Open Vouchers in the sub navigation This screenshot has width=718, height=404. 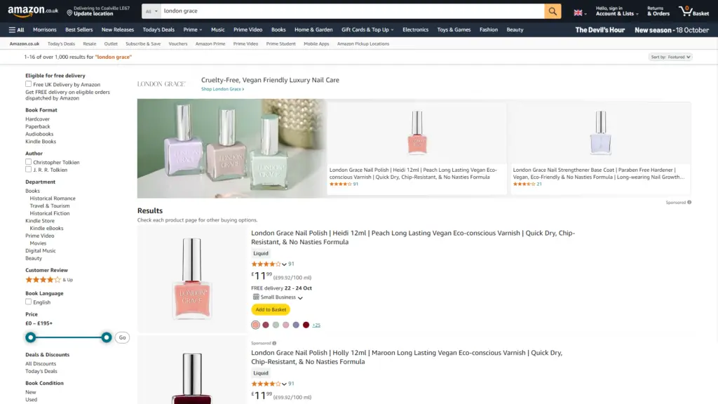pos(177,44)
